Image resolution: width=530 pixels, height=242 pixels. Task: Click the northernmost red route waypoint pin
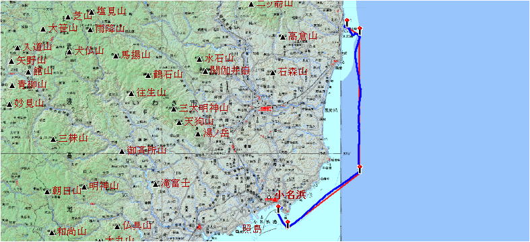point(347,22)
